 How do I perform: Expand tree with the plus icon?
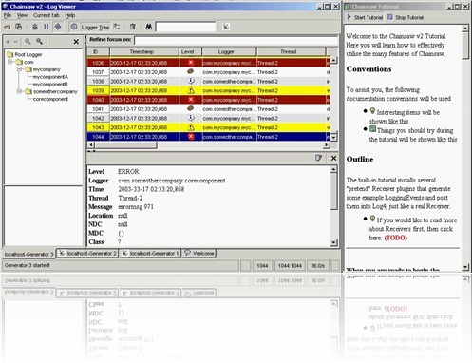(8, 42)
